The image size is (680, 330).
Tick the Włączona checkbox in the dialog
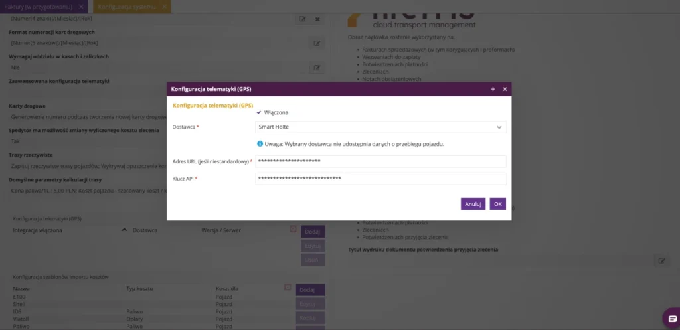pyautogui.click(x=259, y=112)
